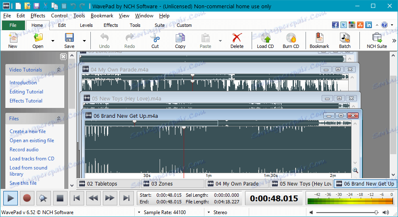The width and height of the screenshot is (398, 217).
Task: Click the Burn CD icon
Action: point(291,38)
